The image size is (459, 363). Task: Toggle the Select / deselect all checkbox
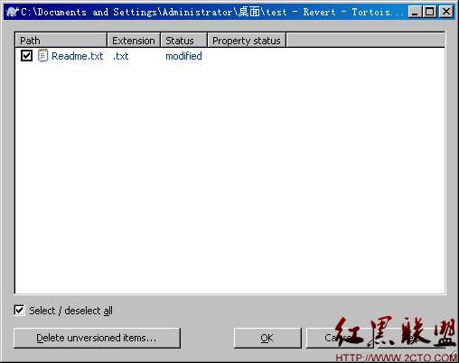coord(19,310)
